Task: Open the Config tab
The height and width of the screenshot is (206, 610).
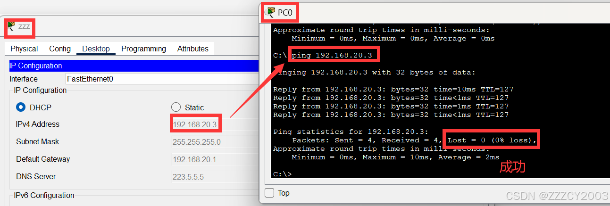Action: click(60, 49)
